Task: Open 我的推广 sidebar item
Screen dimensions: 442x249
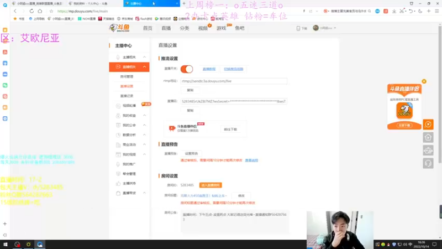Action: (x=129, y=164)
